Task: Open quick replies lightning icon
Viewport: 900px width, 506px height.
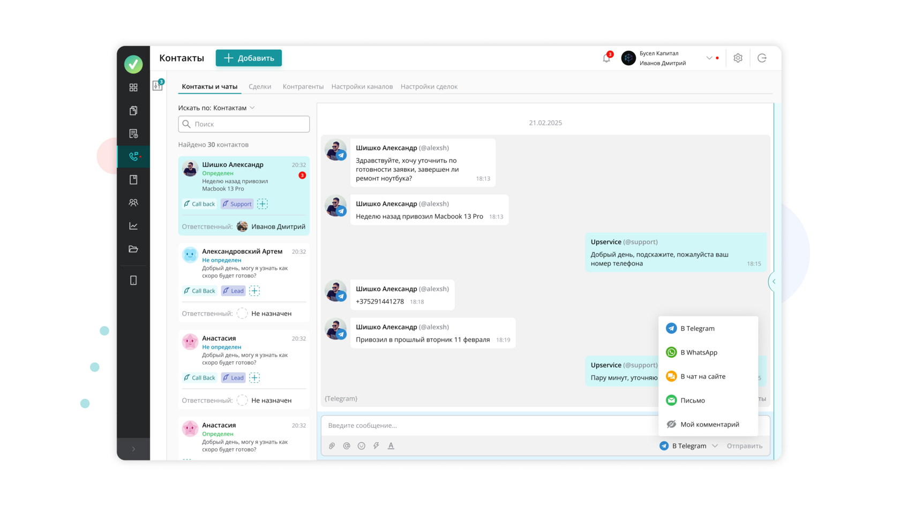Action: 376,445
